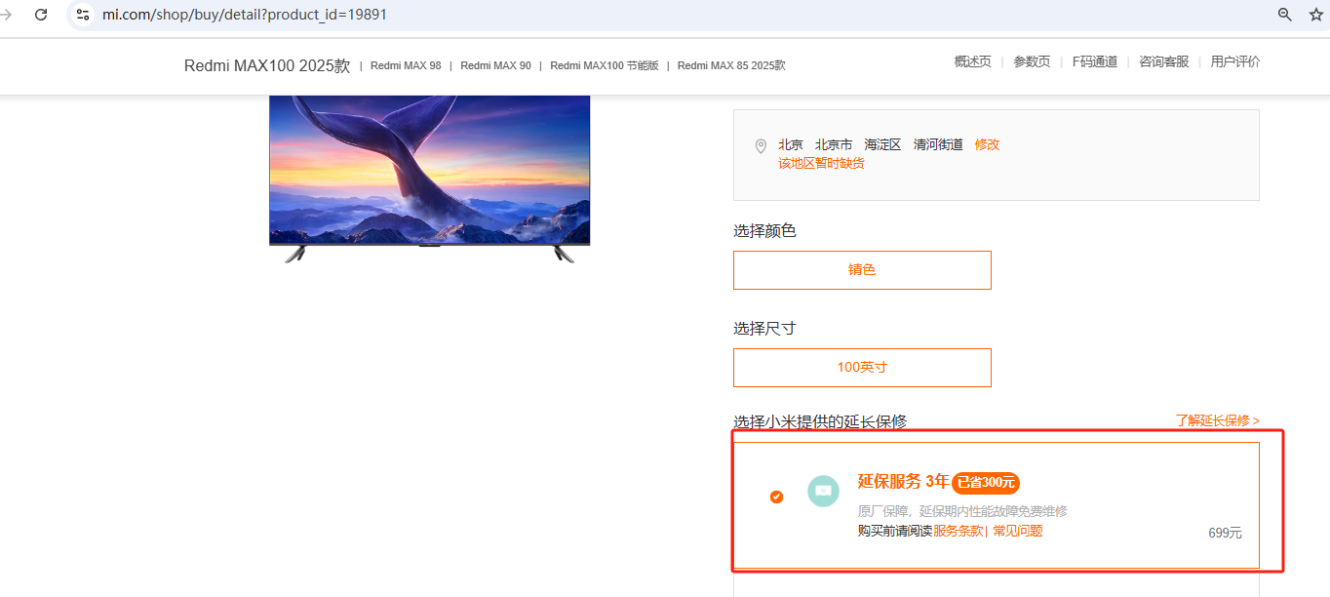Open the F码通道 tab
The height and width of the screenshot is (597, 1330).
(x=1095, y=61)
